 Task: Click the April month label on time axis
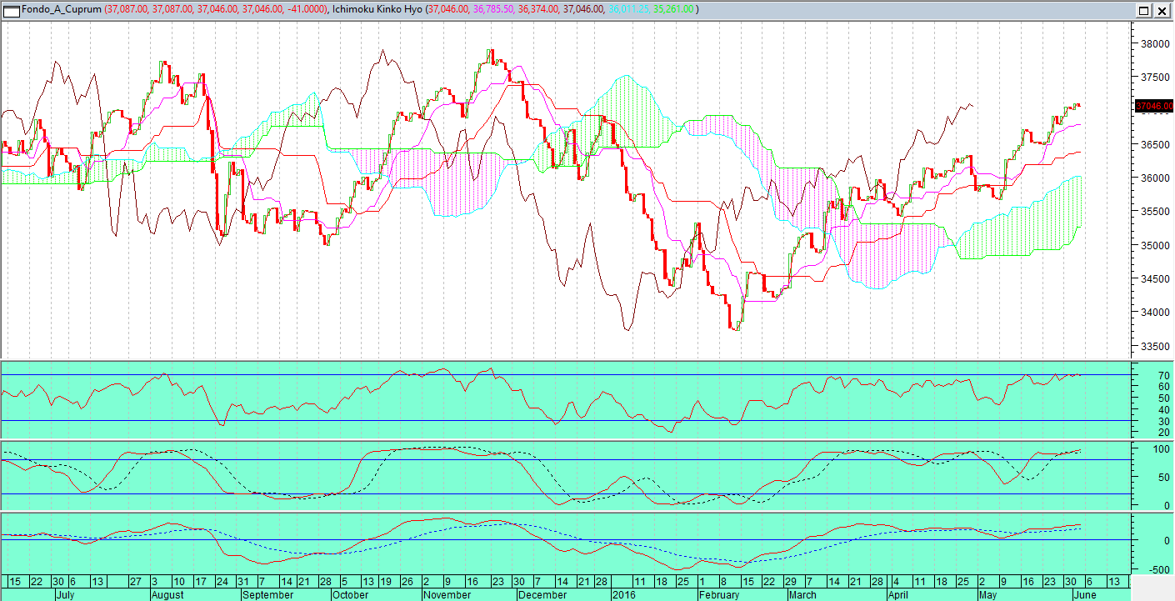897,595
